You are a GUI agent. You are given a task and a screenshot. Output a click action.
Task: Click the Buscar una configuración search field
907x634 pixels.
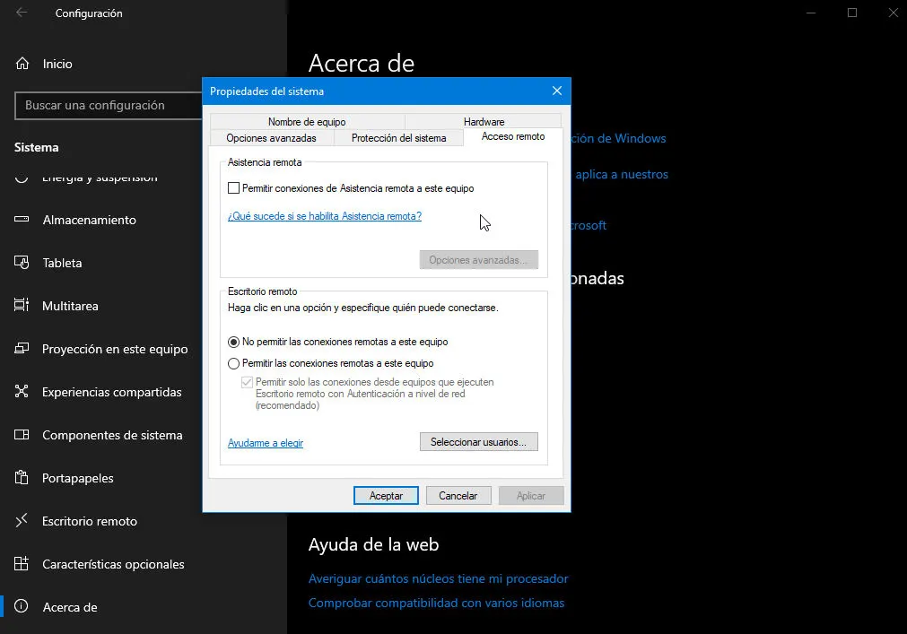(x=109, y=105)
